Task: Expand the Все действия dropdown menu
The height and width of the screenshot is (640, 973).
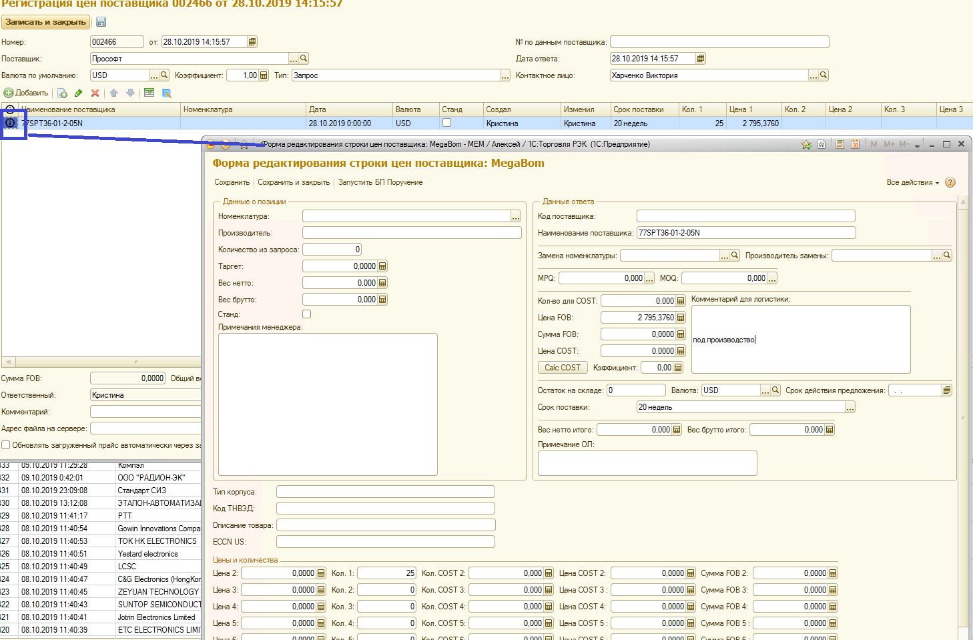Action: [x=912, y=182]
